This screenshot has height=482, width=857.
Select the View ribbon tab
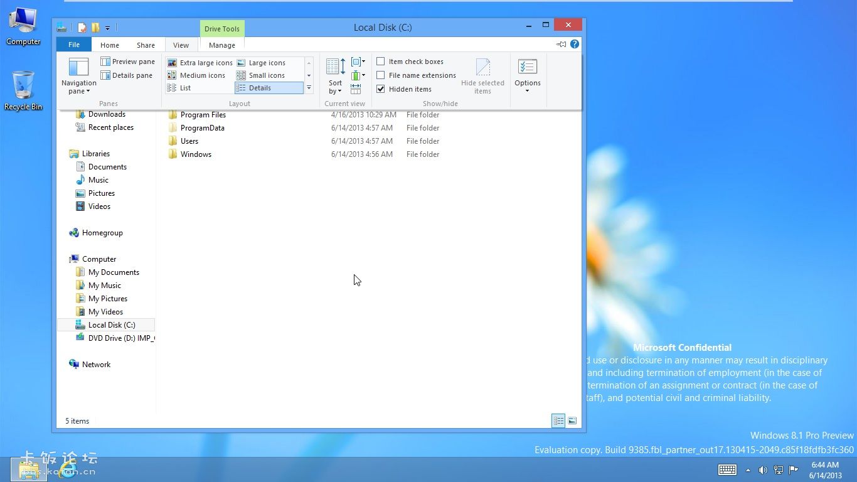[181, 45]
